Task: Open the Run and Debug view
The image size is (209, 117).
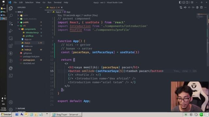Action: (11, 31)
